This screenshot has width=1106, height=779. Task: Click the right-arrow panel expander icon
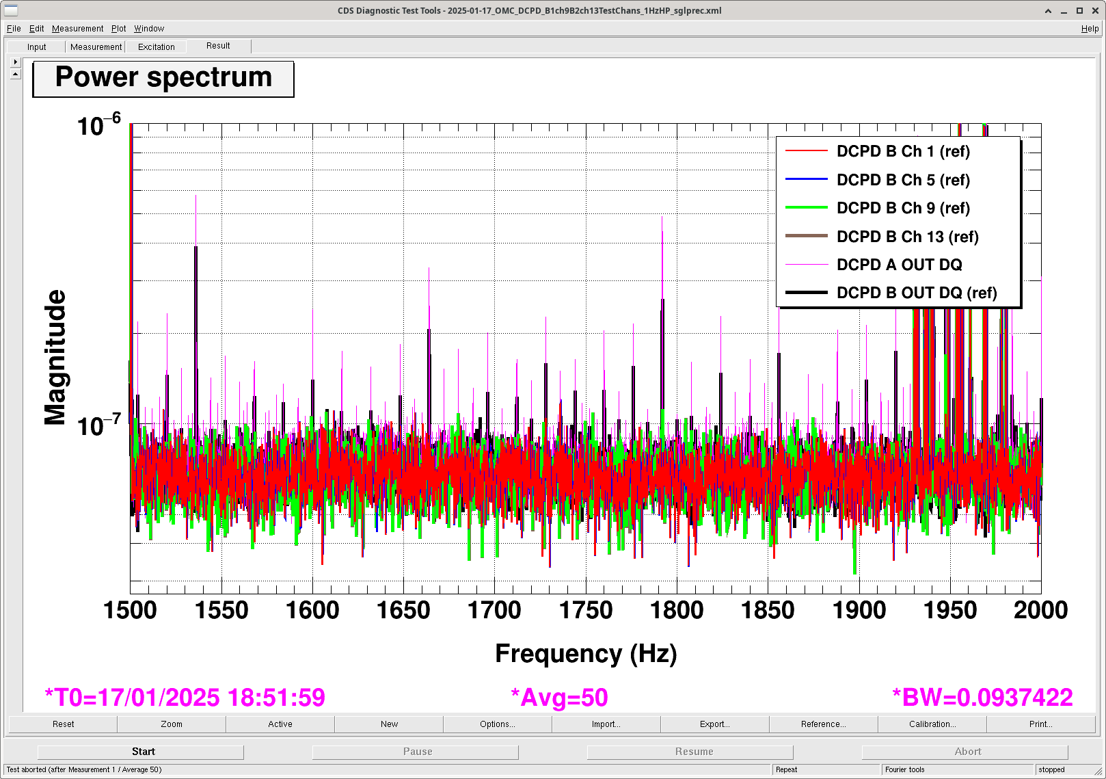tap(16, 62)
